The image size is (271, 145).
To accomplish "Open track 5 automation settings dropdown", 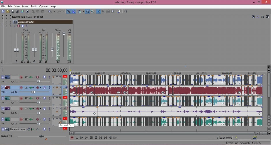I will click(40, 119).
